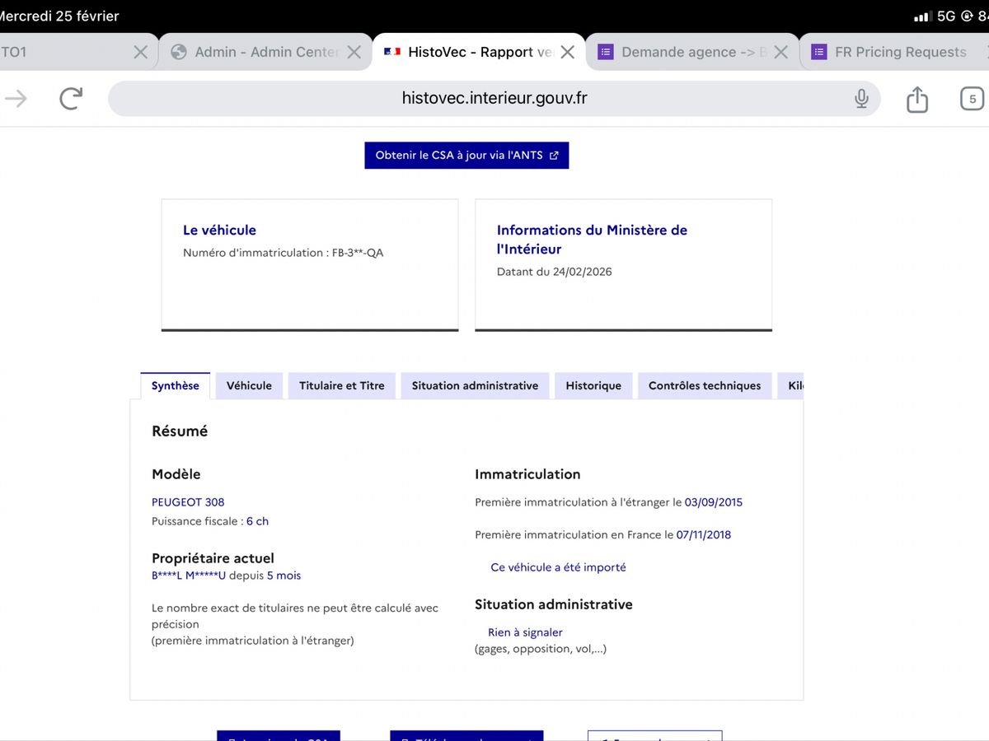The width and height of the screenshot is (989, 741).
Task: Close the Demande agence tab
Action: [x=781, y=52]
